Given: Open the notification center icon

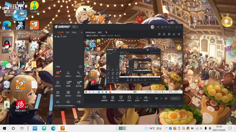Looking at the screenshot, I should tap(230, 128).
